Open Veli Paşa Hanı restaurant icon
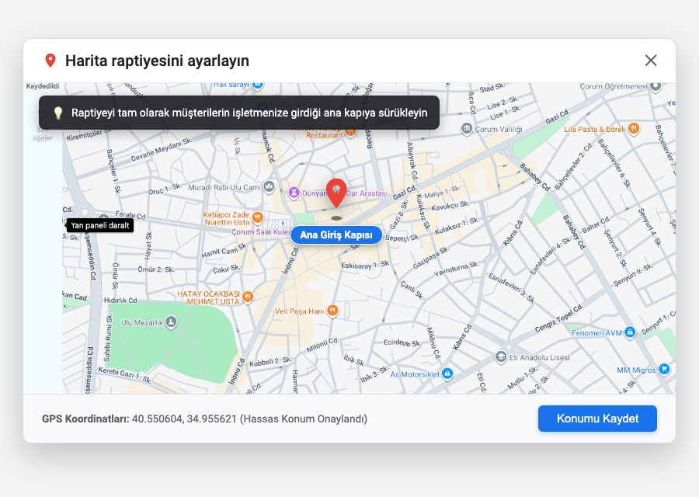The image size is (699, 497). click(x=332, y=310)
